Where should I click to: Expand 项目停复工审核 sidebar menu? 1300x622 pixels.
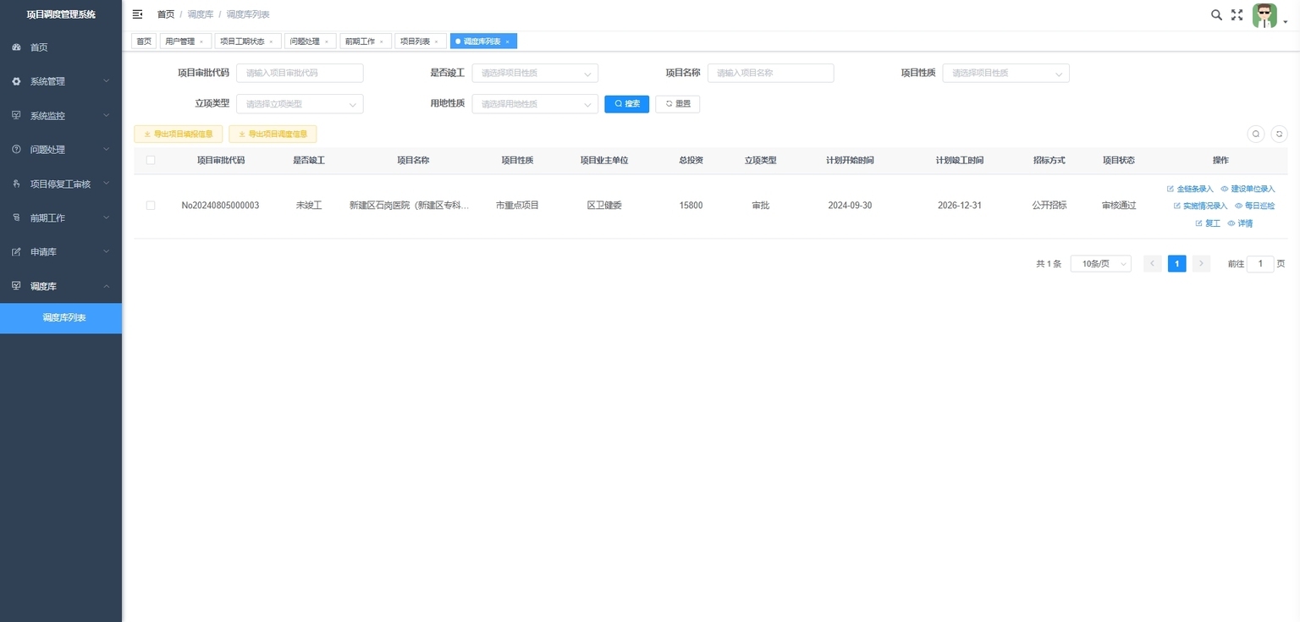tap(61, 184)
